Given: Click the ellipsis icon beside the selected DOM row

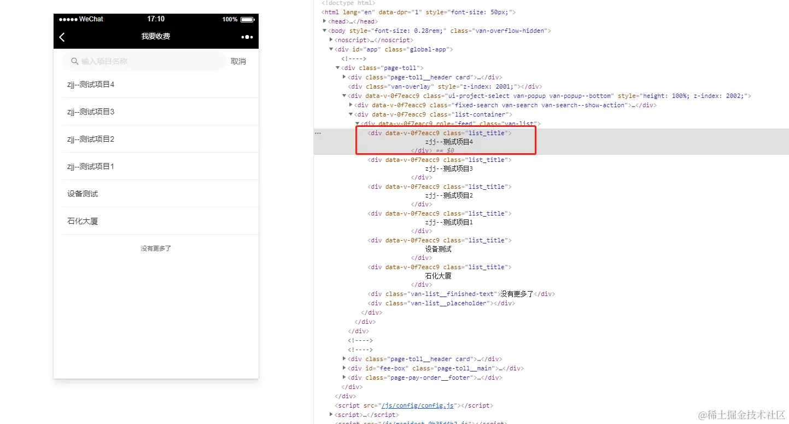Looking at the screenshot, I should pyautogui.click(x=318, y=133).
